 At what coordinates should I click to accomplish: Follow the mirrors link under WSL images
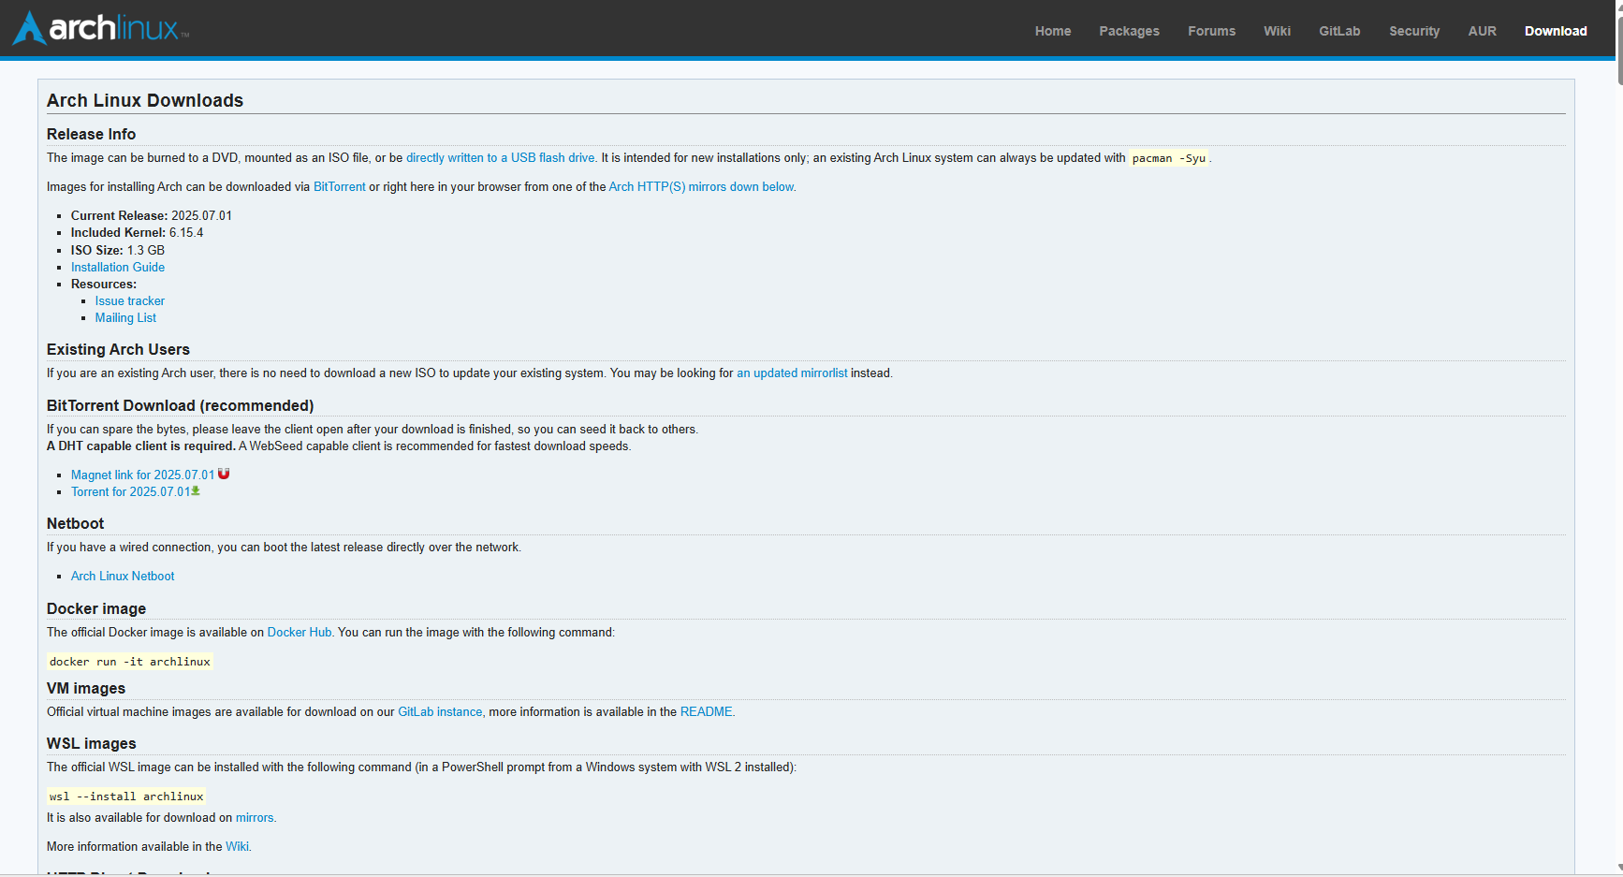(x=255, y=818)
